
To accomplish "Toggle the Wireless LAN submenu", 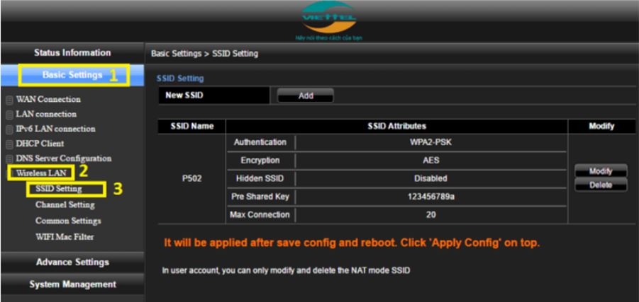I will [x=41, y=173].
